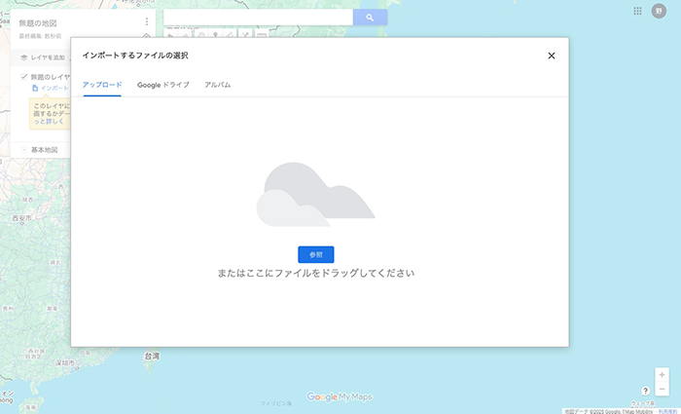Open the three-dot map options menu

(x=147, y=21)
